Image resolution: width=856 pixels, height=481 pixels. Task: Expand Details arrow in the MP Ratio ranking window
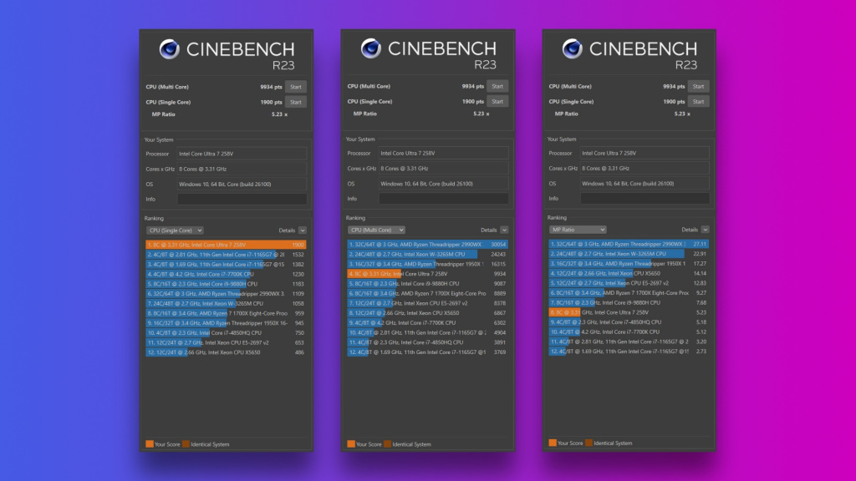[x=705, y=230]
